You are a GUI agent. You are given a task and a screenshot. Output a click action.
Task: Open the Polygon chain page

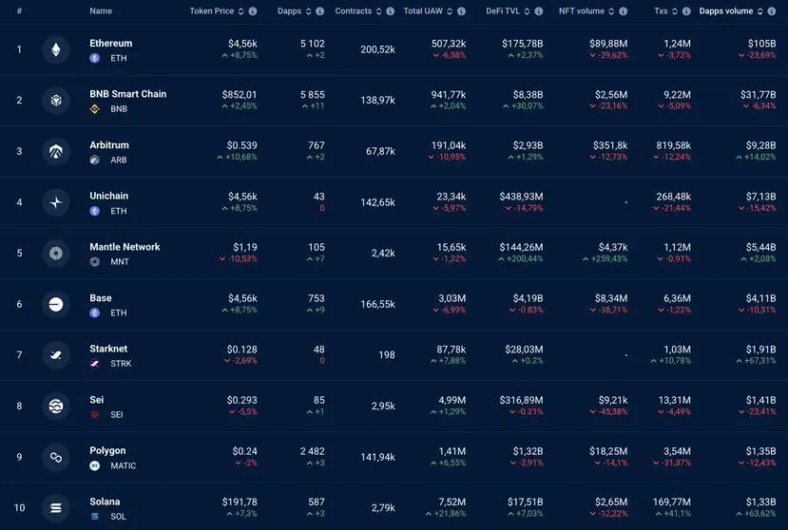(107, 450)
